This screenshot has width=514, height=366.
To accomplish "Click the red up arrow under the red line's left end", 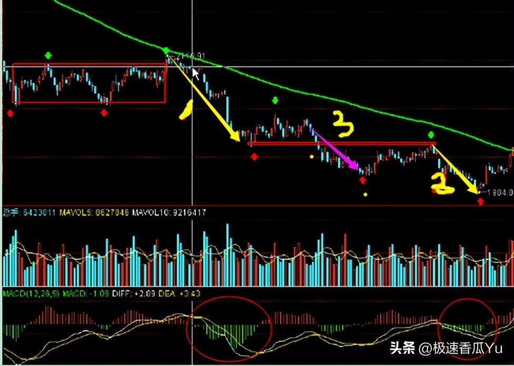I will [x=254, y=156].
